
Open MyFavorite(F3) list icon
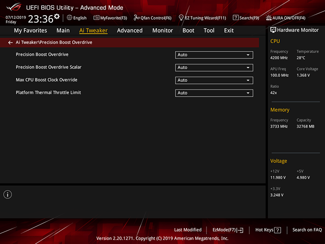(96, 18)
